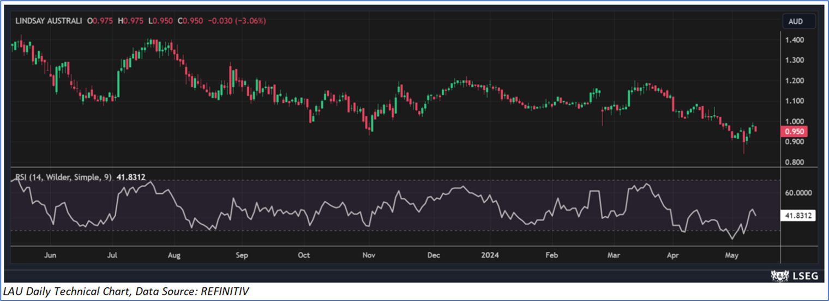The image size is (829, 301).
Task: Click the Dec time axis label
Action: pyautogui.click(x=434, y=254)
